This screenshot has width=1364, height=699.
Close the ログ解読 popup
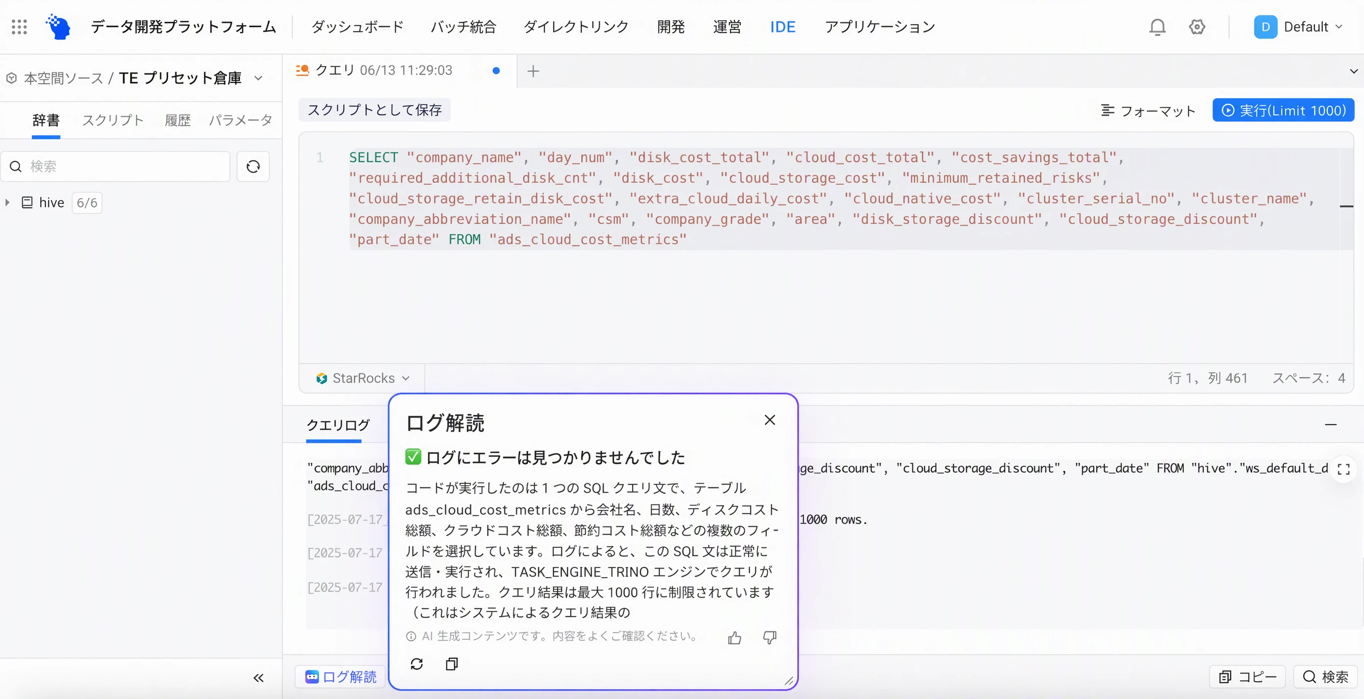770,420
